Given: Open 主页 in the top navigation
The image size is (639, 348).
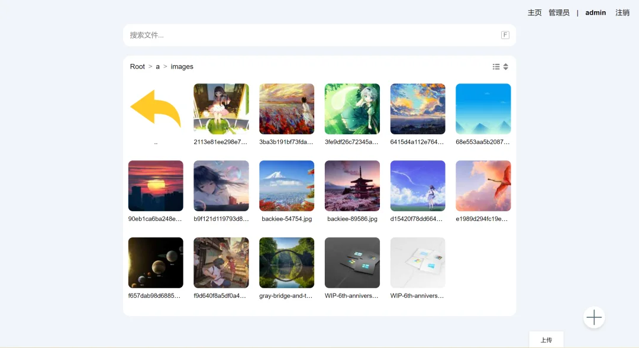Looking at the screenshot, I should (x=534, y=12).
